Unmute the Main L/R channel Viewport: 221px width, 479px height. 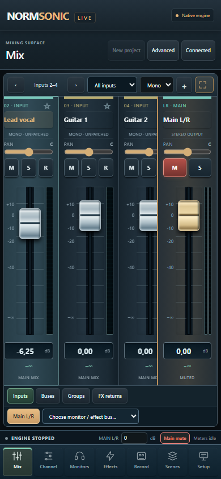click(175, 168)
